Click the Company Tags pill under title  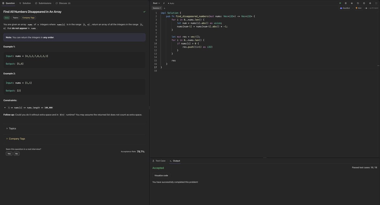(x=28, y=18)
